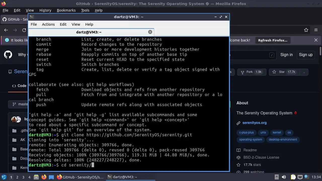Viewport: 322px width, 181px height.
Task: Open Firefox hamburger application menu
Action: (x=316, y=30)
